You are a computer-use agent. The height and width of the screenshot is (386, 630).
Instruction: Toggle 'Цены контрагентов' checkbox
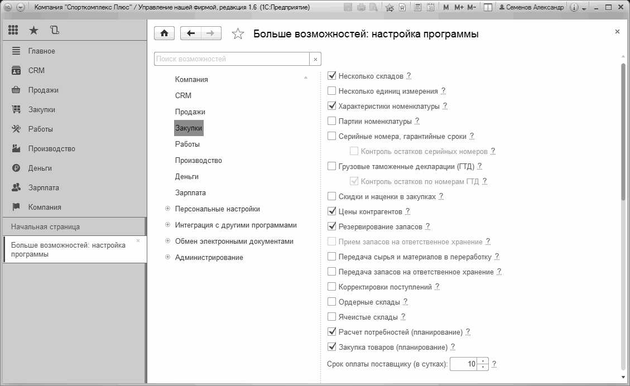coord(331,211)
